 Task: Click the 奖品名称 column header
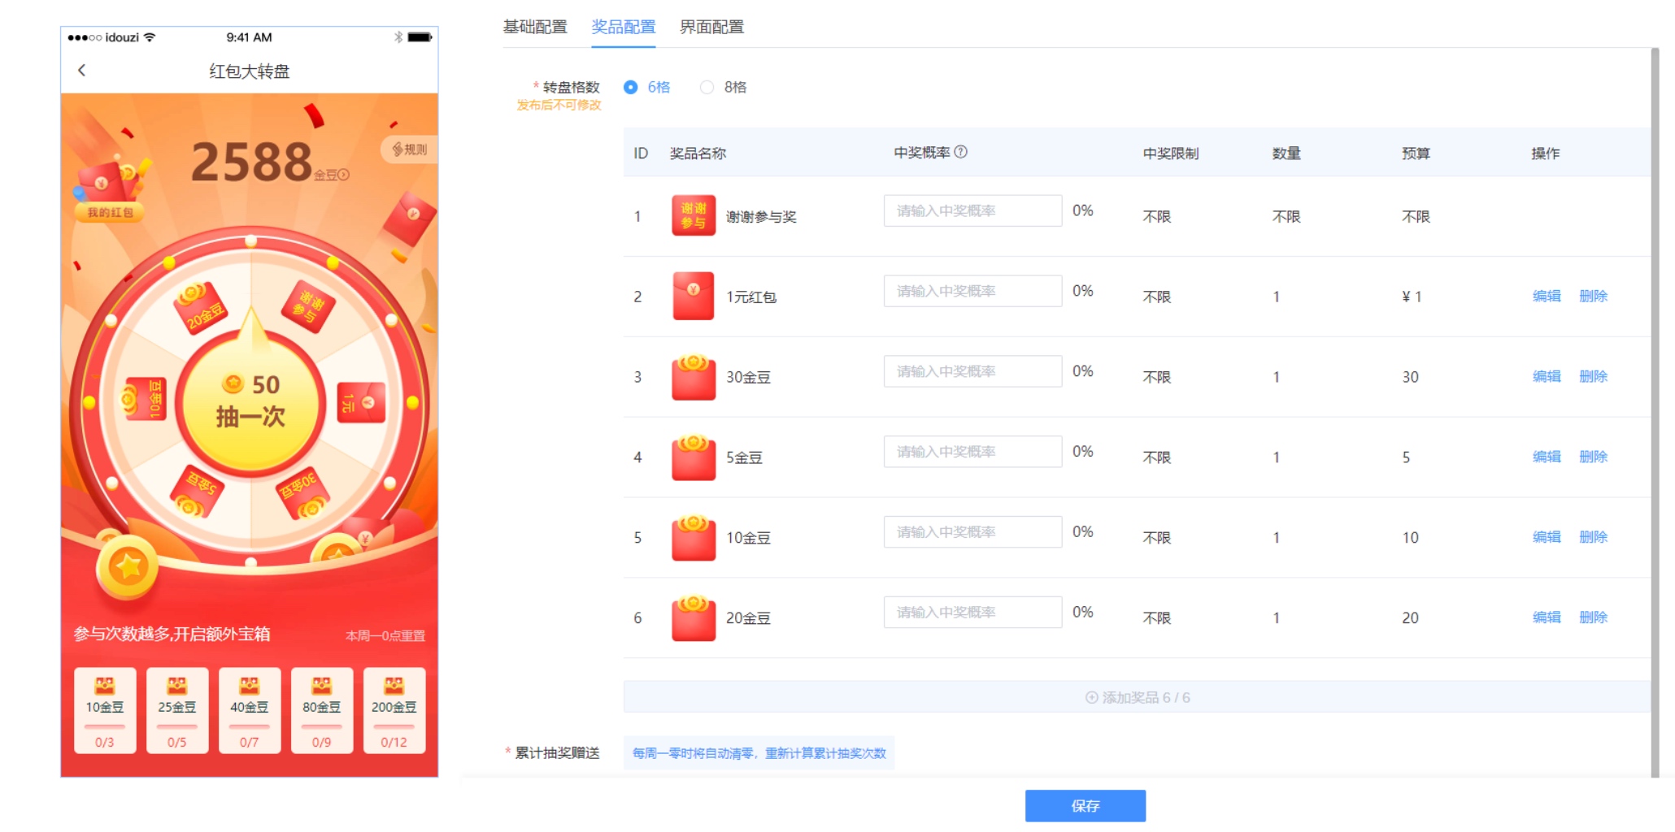698,154
